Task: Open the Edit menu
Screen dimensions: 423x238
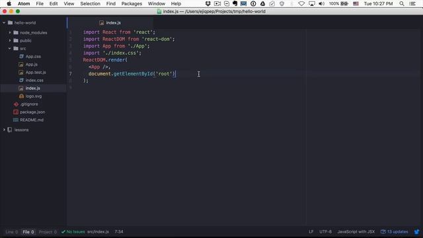Action: (54, 3)
